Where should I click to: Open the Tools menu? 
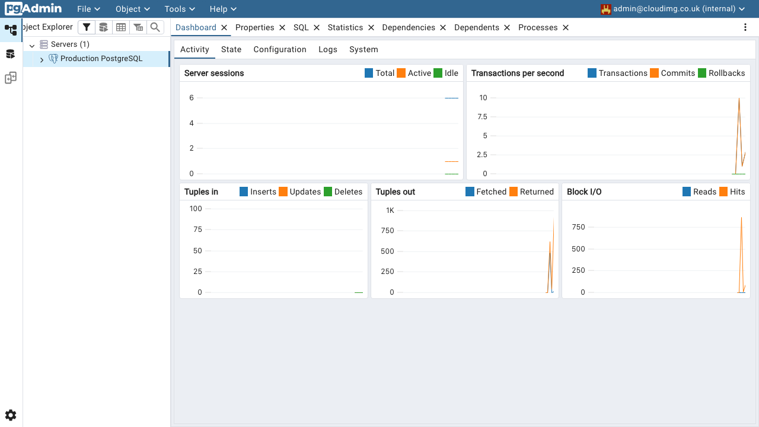point(180,9)
